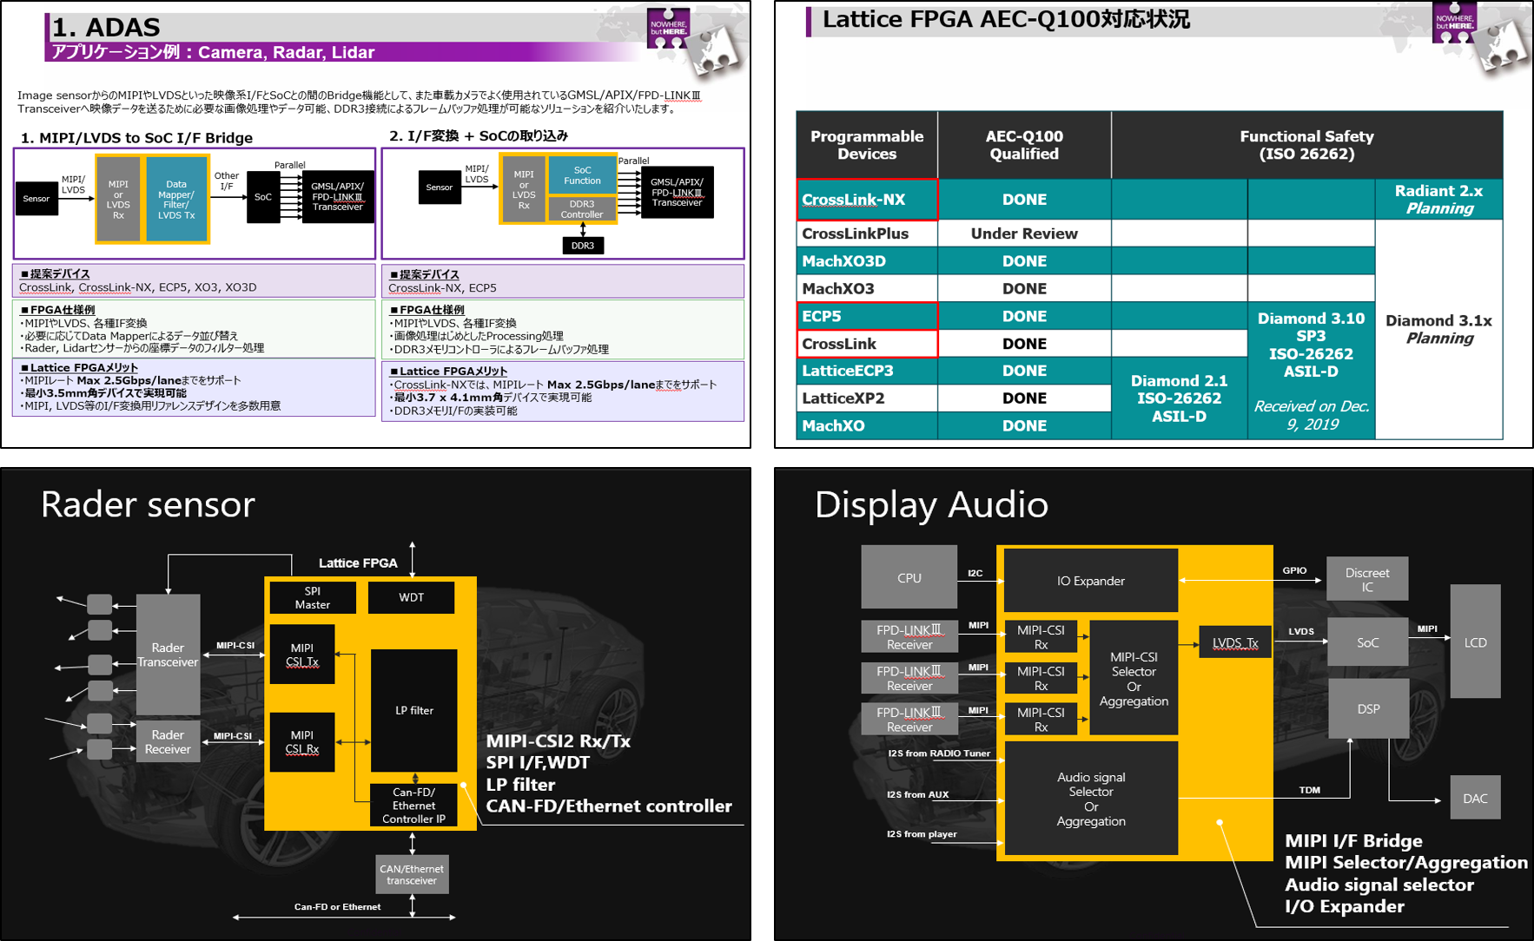Select the 'Display Audio' slide title
The width and height of the screenshot is (1534, 941).
click(931, 504)
